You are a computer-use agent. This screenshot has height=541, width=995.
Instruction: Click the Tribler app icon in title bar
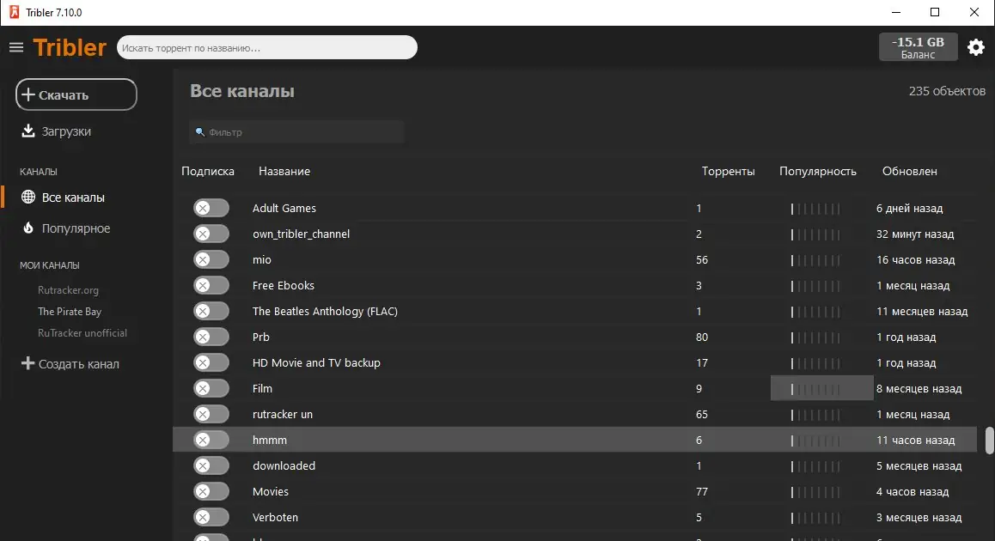tap(14, 12)
